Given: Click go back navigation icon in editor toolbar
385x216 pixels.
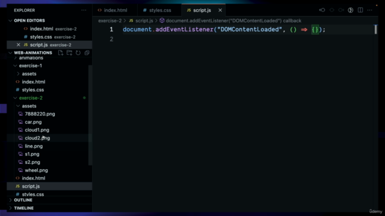Looking at the screenshot, I should 322,10.
